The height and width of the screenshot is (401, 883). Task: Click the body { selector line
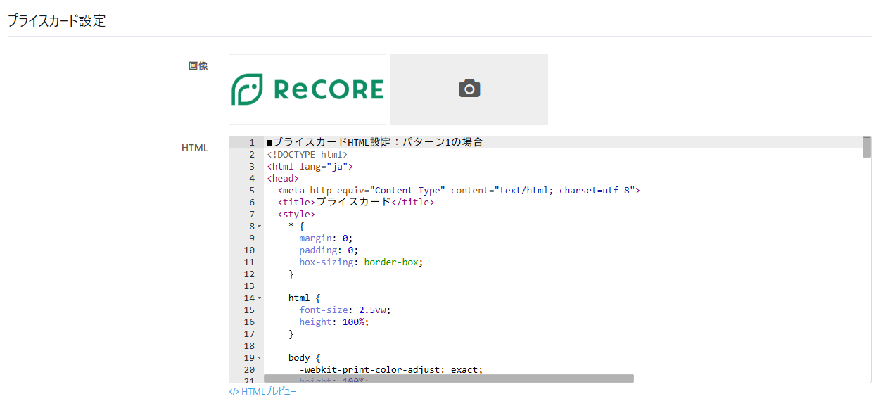point(304,357)
